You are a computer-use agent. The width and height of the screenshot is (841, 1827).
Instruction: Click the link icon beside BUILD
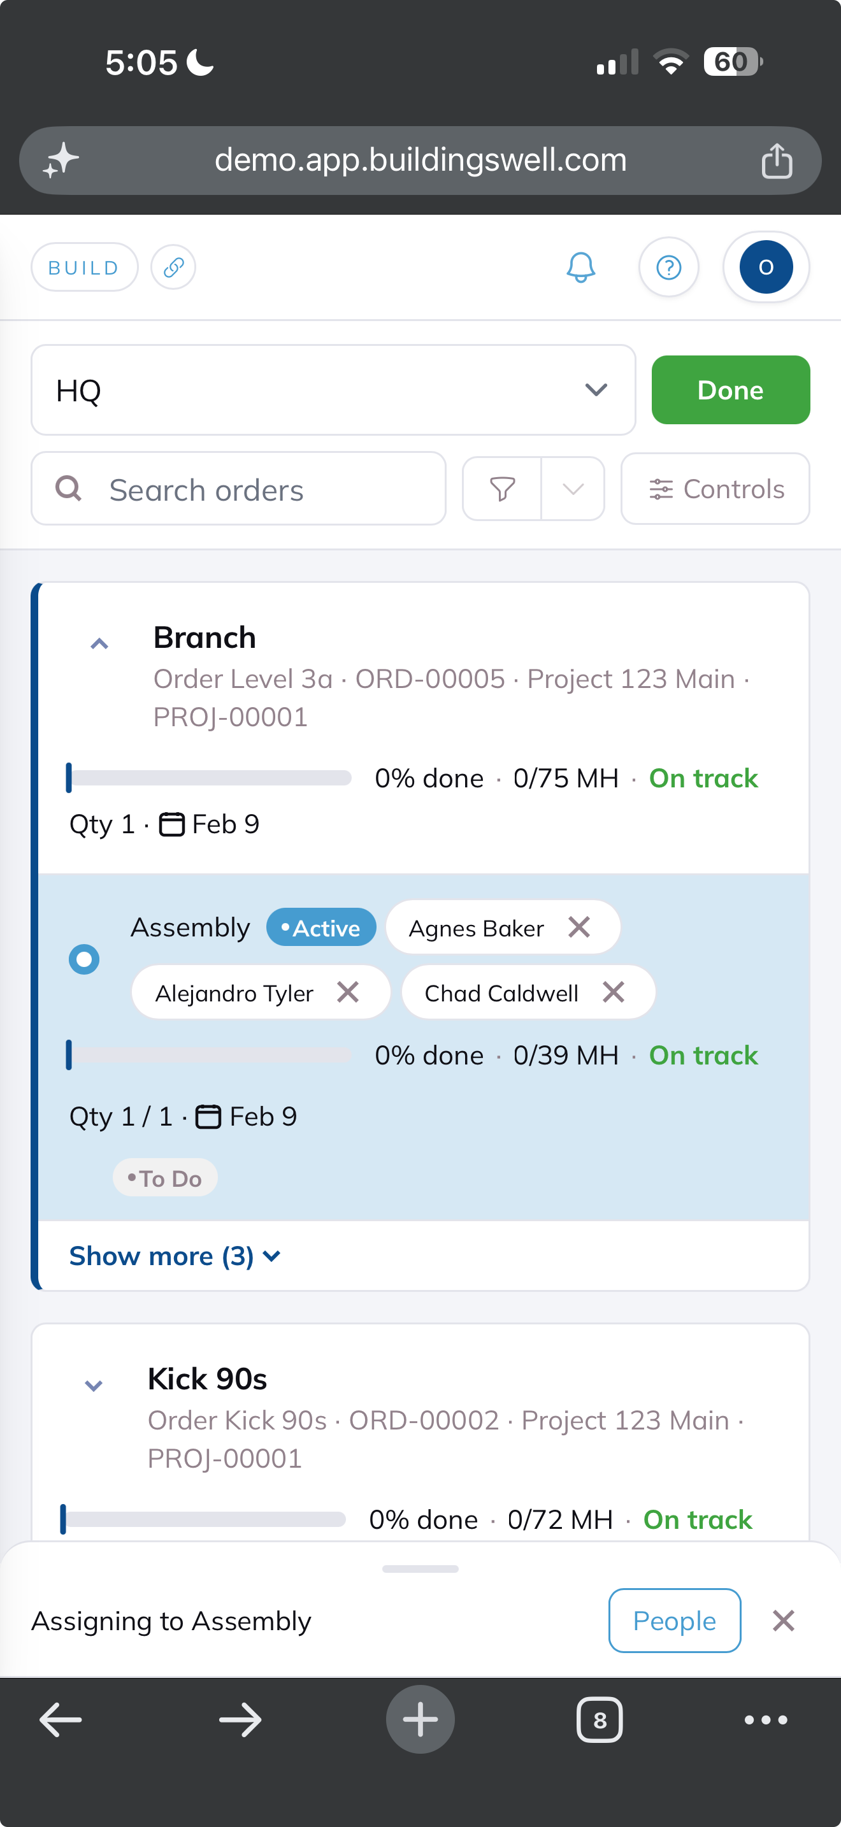pos(173,268)
